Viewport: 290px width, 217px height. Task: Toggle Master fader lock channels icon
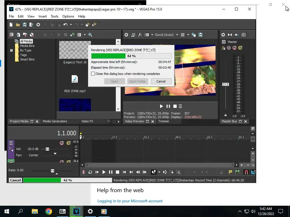225,115
